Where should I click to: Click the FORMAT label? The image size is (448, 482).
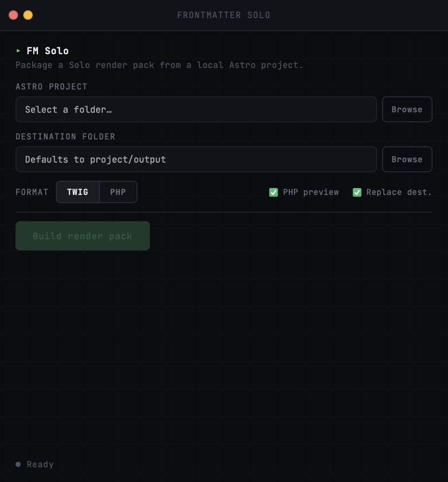pyautogui.click(x=32, y=192)
